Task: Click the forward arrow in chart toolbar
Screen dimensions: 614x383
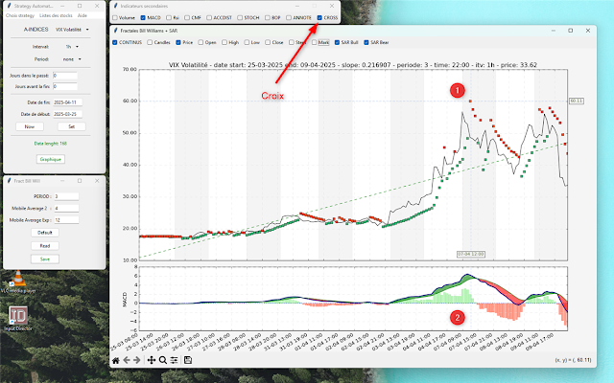Action: click(139, 360)
